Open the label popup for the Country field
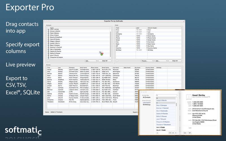This screenshot has height=141, width=226. (142, 48)
